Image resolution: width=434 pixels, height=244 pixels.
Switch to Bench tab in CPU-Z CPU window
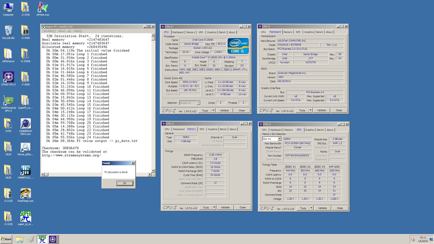tap(222, 32)
